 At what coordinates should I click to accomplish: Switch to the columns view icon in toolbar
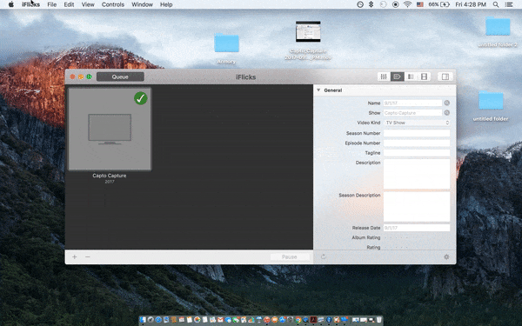pos(384,77)
